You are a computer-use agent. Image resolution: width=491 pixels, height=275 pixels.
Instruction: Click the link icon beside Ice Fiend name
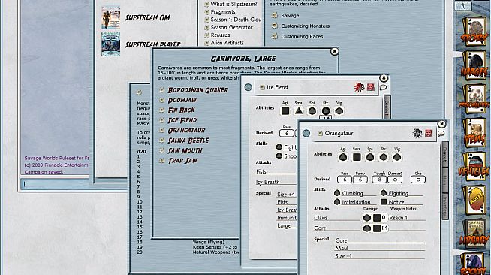[x=262, y=87]
